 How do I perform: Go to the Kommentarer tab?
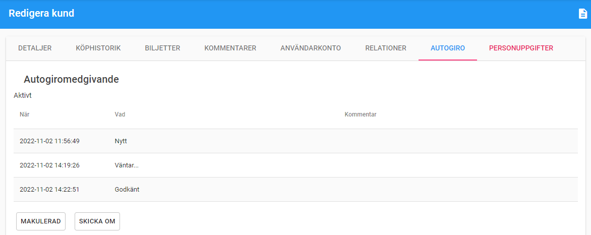(230, 48)
